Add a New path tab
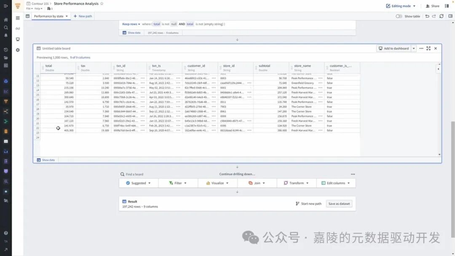This screenshot has height=256, width=455. click(83, 16)
